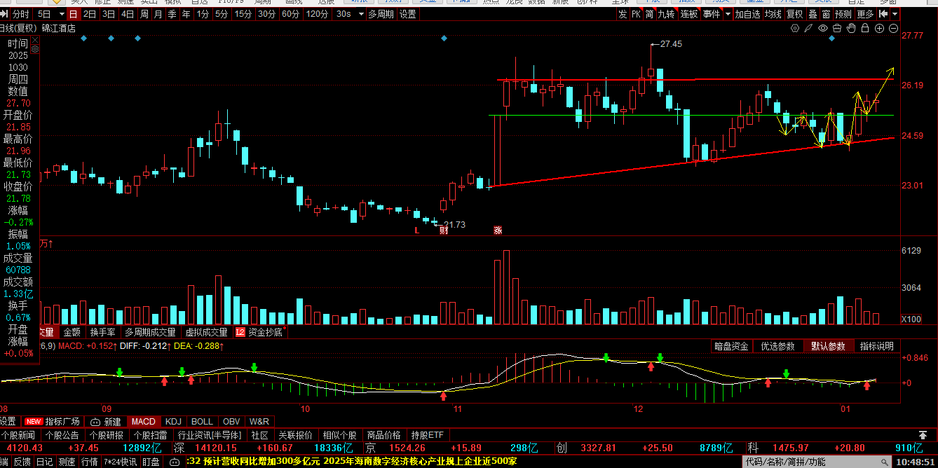
Task: Open the dropdown arrow next to 事件
Action: click(728, 14)
